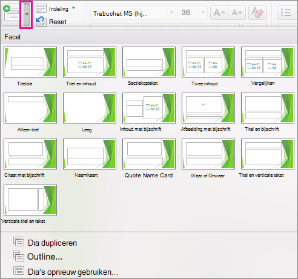Screen dimensions: 298x279
Task: Expand the Indeling dropdown arrow
Action: 74,8
